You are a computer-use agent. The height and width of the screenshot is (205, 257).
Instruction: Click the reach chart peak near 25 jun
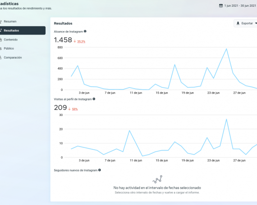(226, 49)
